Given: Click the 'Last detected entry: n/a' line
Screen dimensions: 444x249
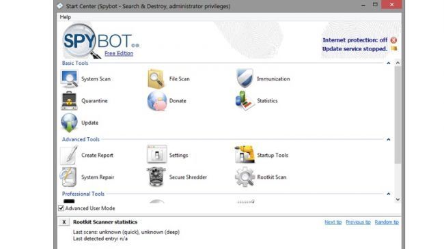Looking at the screenshot, I should click(x=100, y=239).
